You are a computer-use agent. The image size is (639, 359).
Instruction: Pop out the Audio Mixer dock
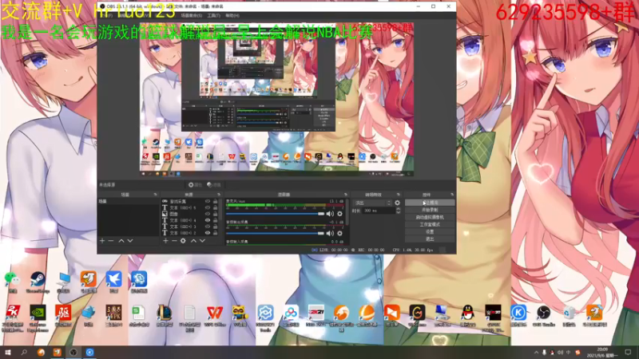[x=346, y=195]
